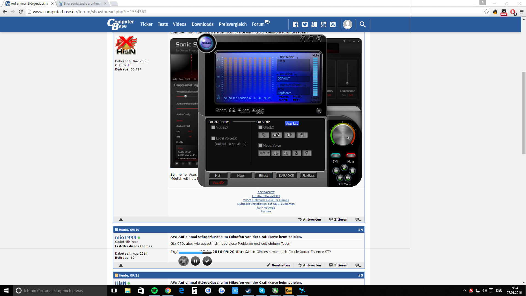The height and width of the screenshot is (296, 526).
Task: Open Spotify from the taskbar
Action: (155, 291)
